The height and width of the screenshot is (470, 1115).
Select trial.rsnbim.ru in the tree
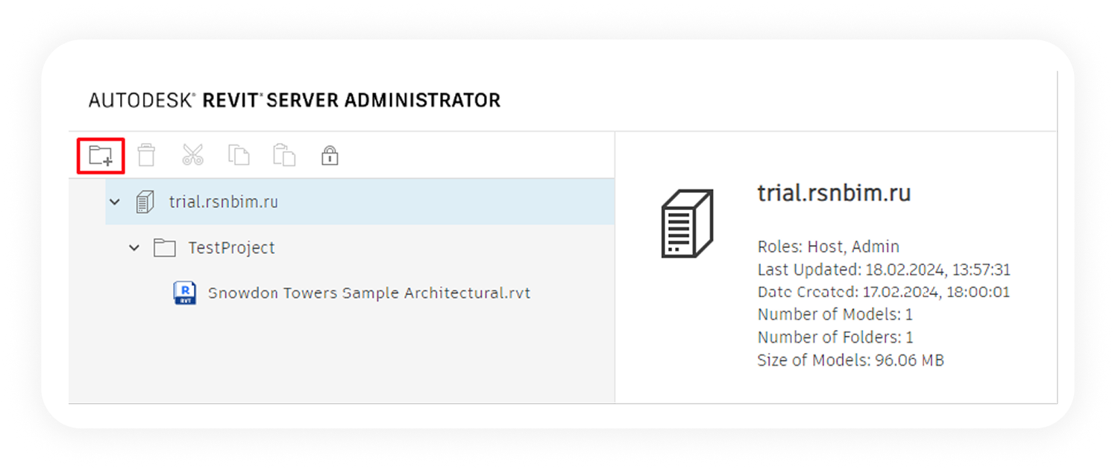pyautogui.click(x=223, y=202)
